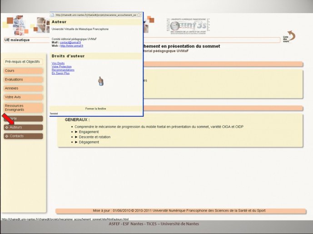Click the UNF3S university logo
The image size is (313, 234).
click(189, 26)
